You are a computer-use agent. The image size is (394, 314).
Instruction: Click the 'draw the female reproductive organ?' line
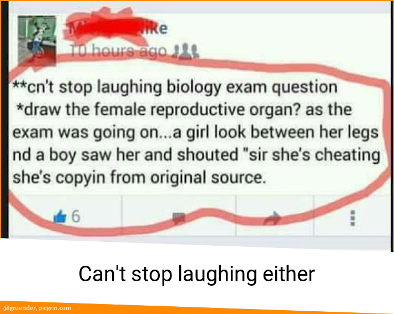184,110
